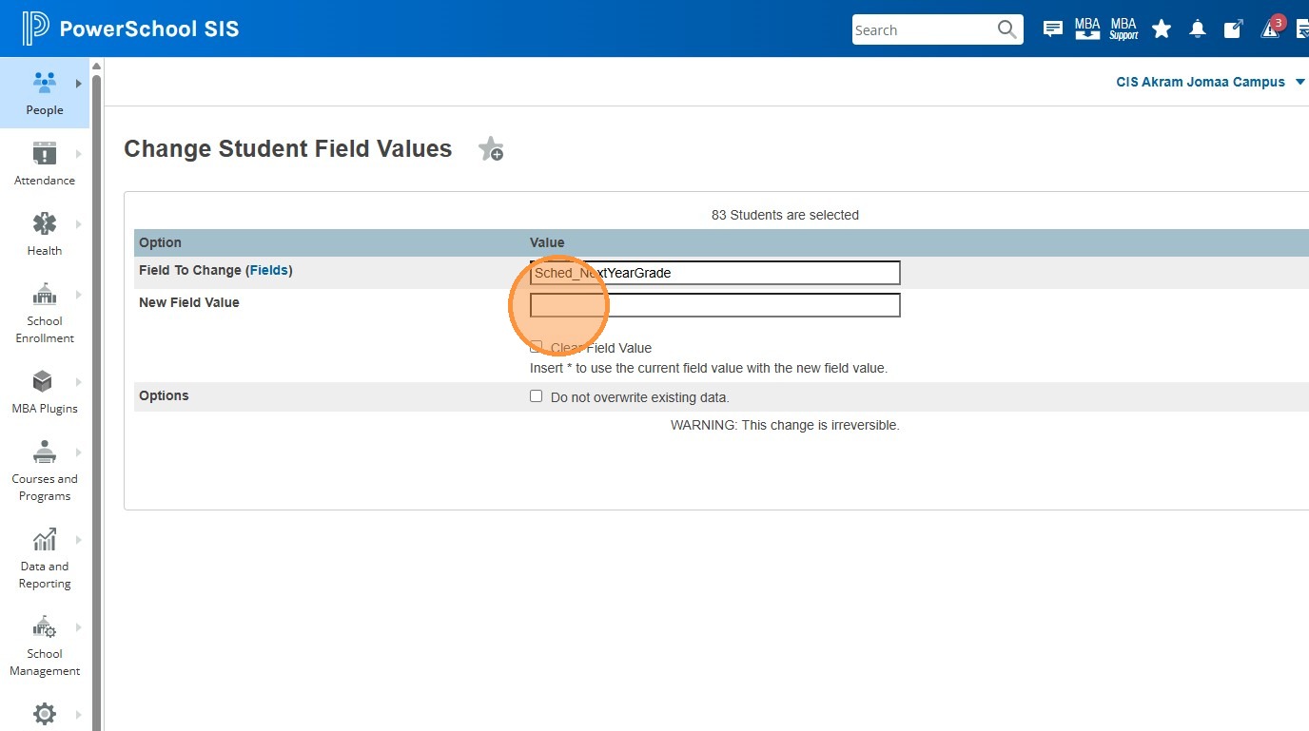Add this page to favorites star
Viewport: 1309px width, 731px height.
[491, 149]
